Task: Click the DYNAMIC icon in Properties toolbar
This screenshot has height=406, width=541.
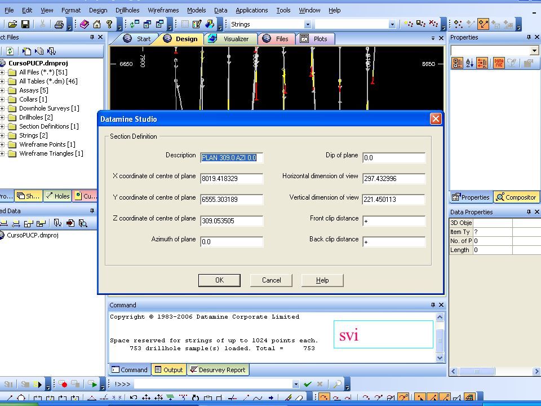Action: [499, 63]
